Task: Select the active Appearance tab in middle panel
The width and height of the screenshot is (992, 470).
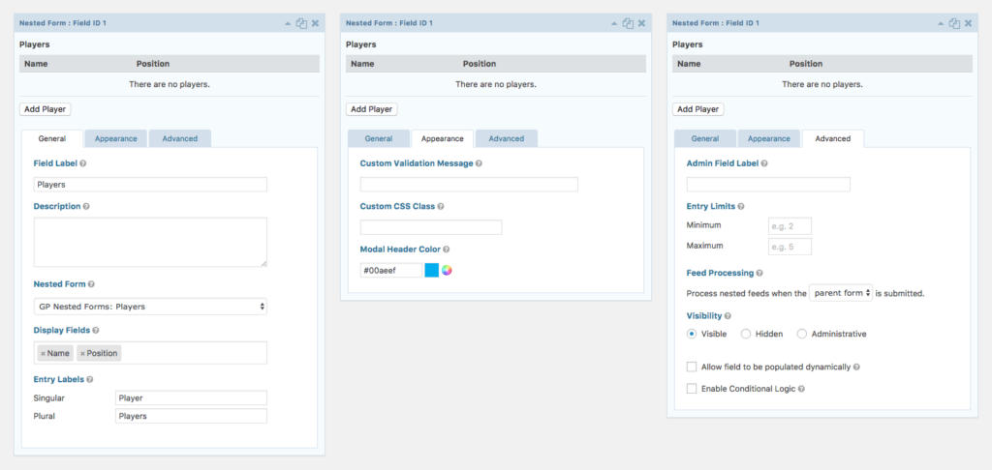Action: pyautogui.click(x=442, y=139)
